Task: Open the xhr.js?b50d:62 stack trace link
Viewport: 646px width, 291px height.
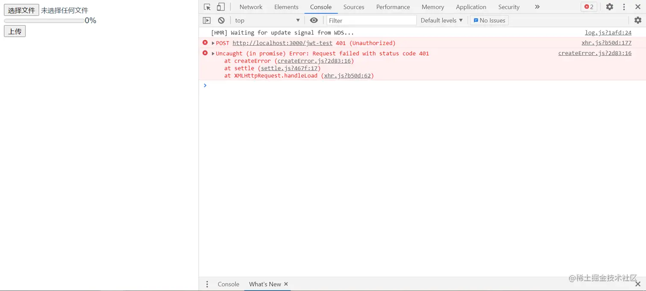Action: [x=347, y=76]
